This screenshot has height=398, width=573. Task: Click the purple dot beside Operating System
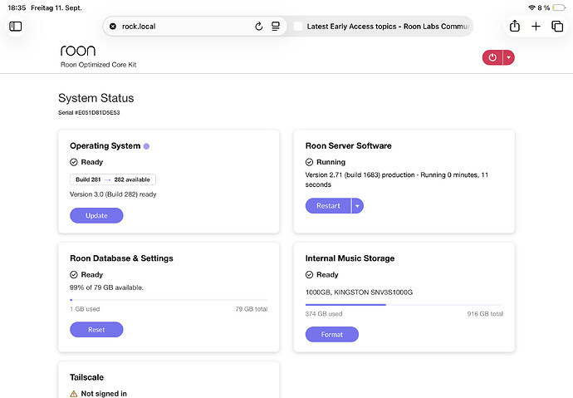(146, 146)
